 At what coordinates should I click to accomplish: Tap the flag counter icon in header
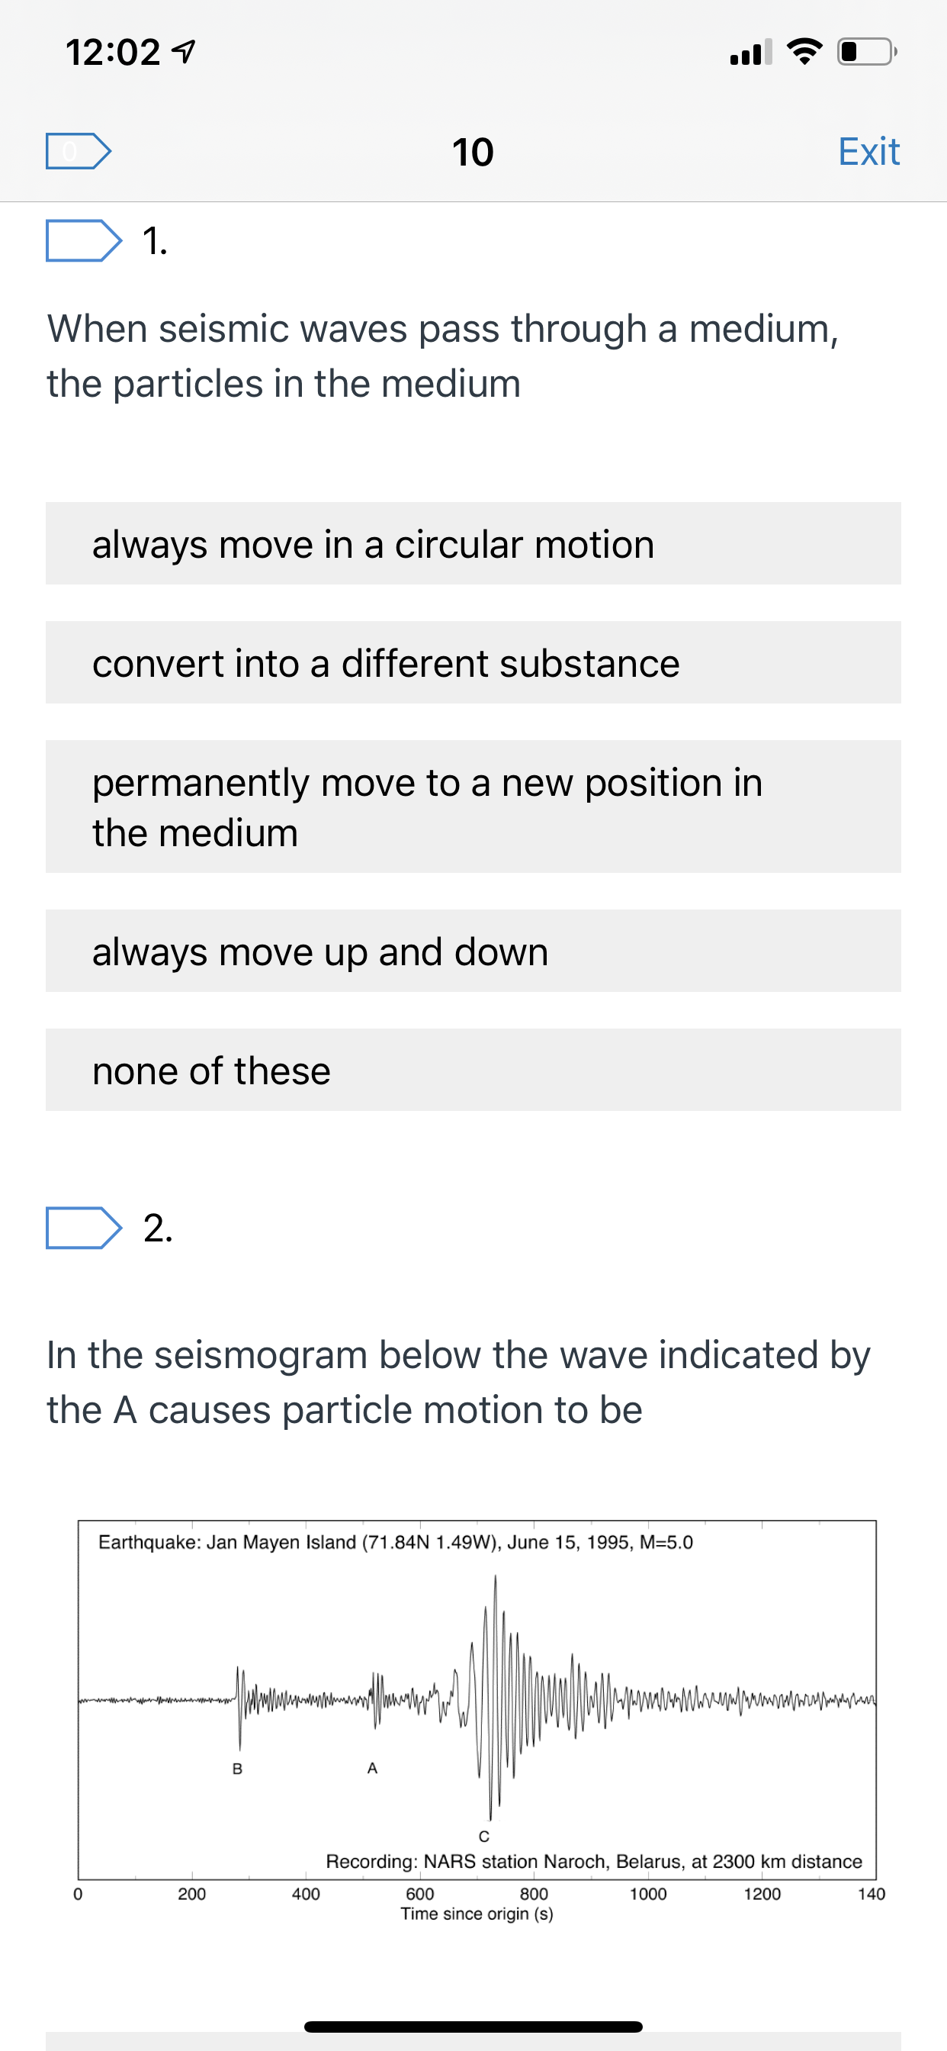(x=78, y=151)
